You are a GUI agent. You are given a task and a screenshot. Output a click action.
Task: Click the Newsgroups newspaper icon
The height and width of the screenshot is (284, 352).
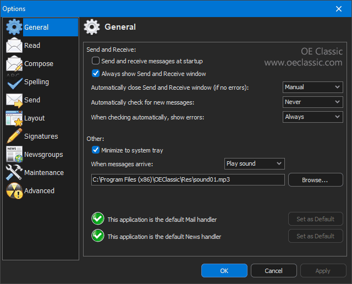pos(14,154)
